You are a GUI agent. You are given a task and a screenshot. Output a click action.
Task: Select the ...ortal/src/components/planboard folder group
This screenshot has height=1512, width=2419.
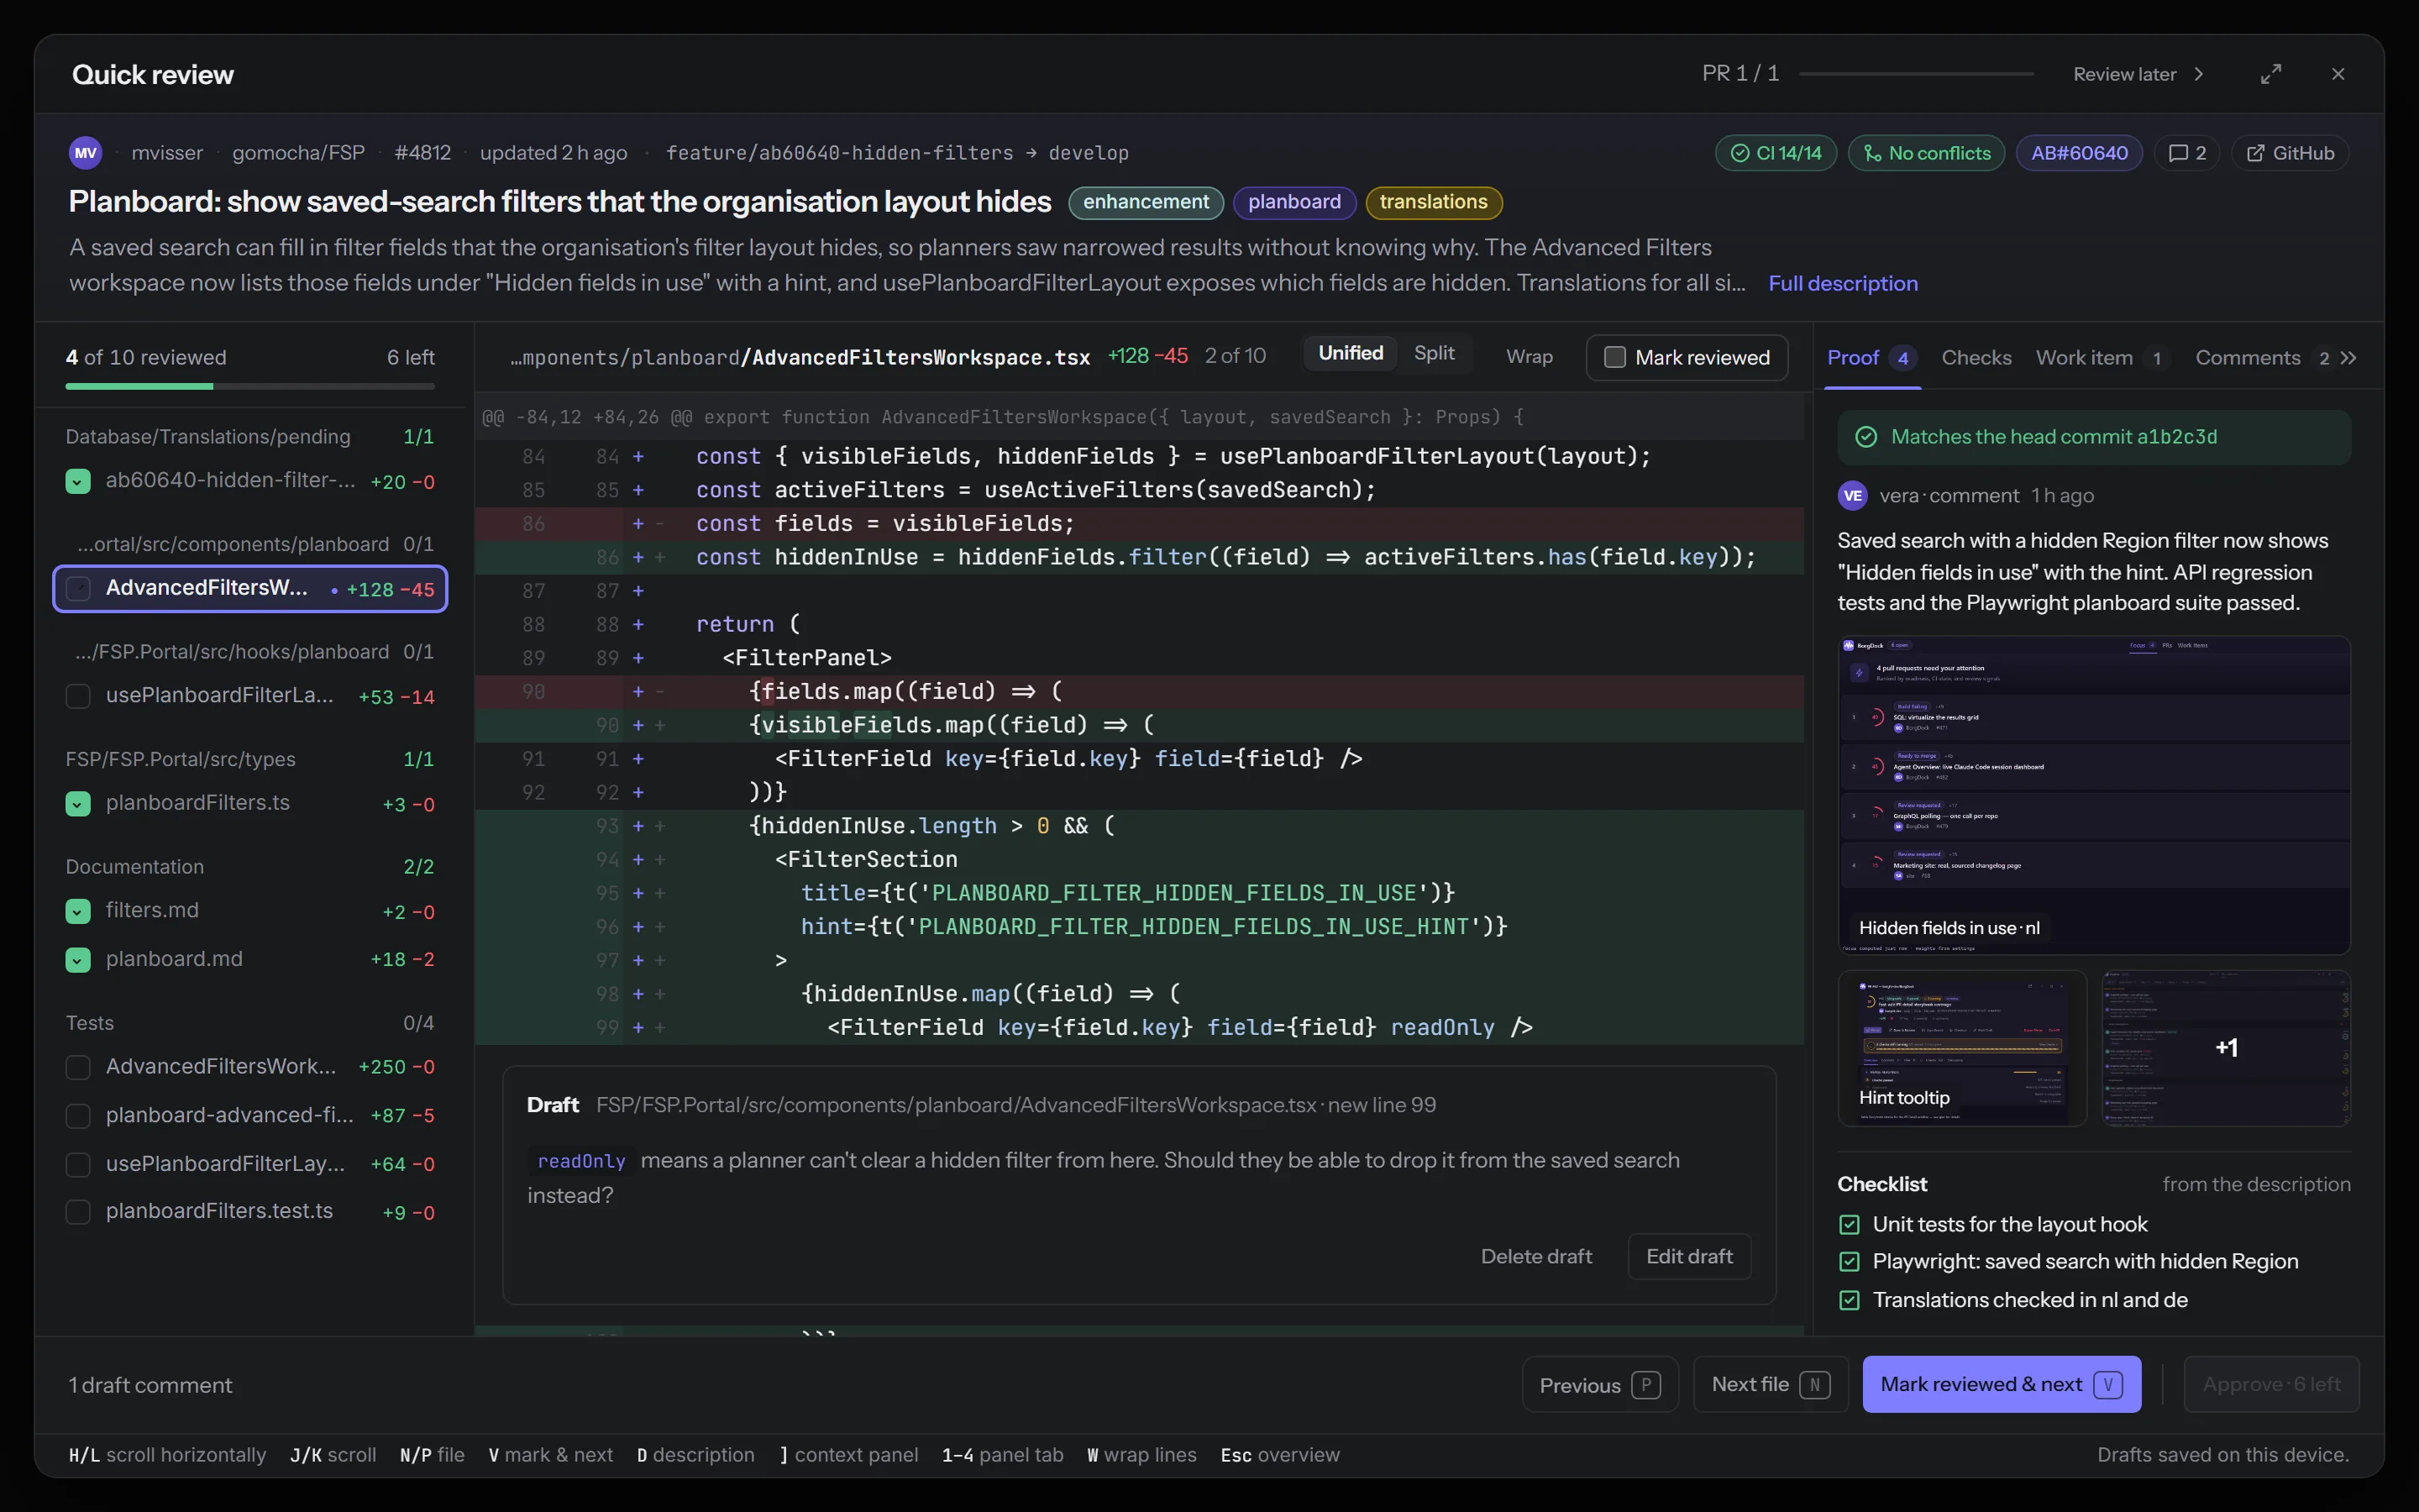click(250, 544)
